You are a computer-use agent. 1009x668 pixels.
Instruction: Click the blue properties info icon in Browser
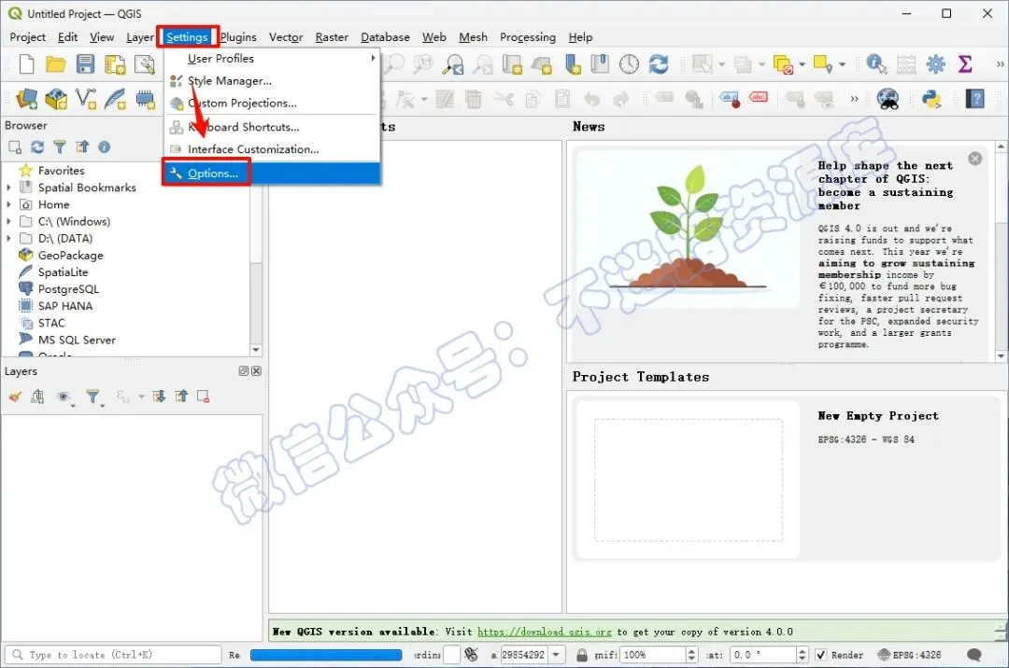(105, 147)
